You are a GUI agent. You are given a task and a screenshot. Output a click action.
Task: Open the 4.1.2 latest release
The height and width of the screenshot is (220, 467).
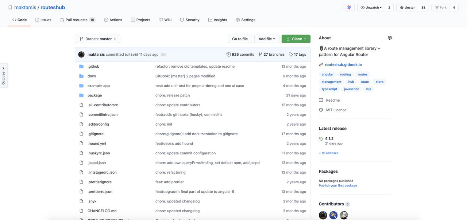click(329, 138)
